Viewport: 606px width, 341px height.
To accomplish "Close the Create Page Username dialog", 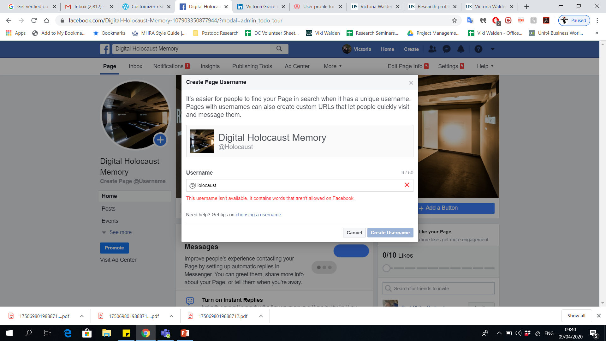I will [x=411, y=83].
